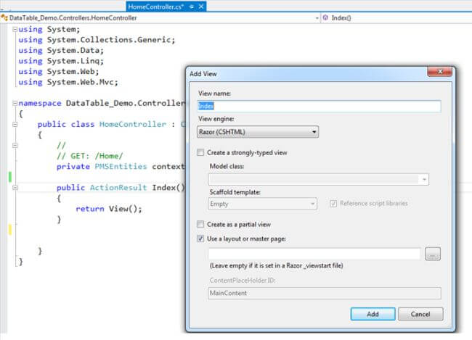
Task: Click the 'PMSEntities' type name in code
Action: point(121,167)
